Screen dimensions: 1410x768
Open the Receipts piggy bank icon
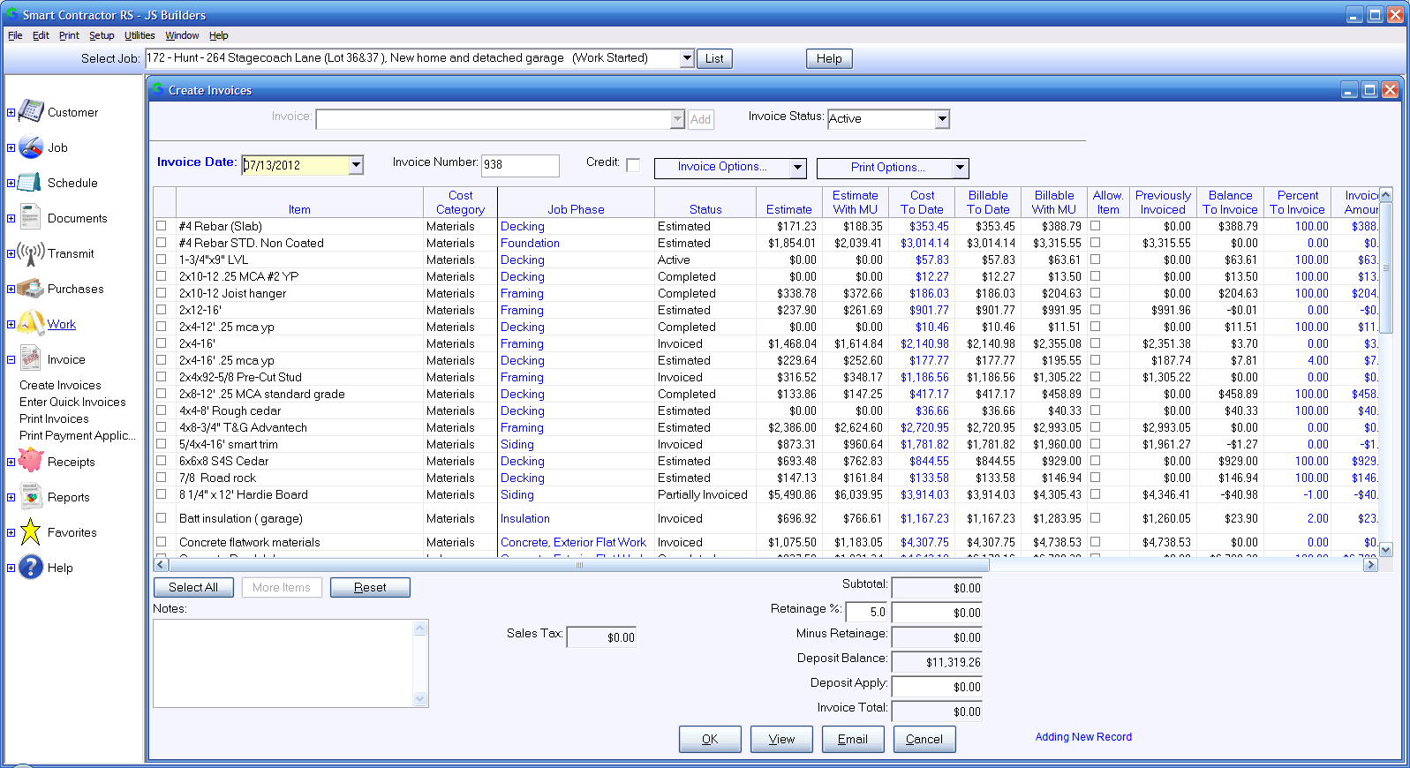[x=31, y=460]
